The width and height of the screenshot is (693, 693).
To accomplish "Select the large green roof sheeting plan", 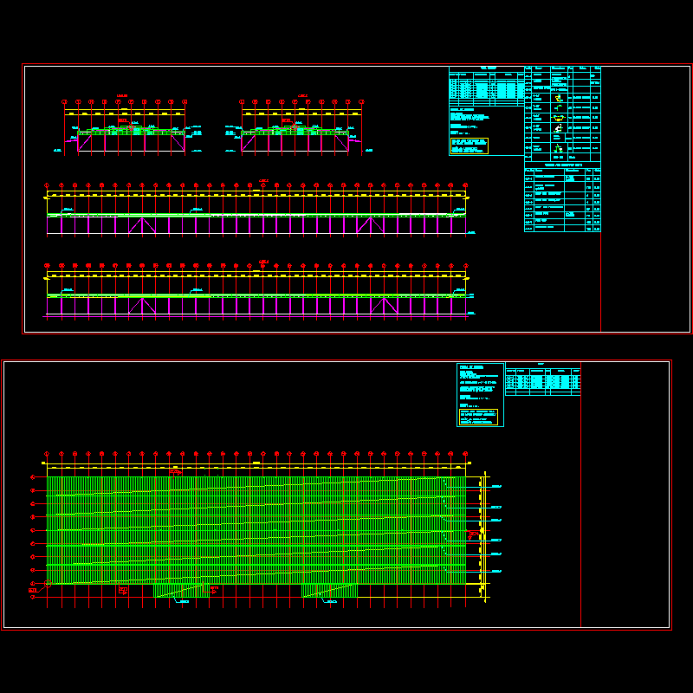I will [x=256, y=530].
